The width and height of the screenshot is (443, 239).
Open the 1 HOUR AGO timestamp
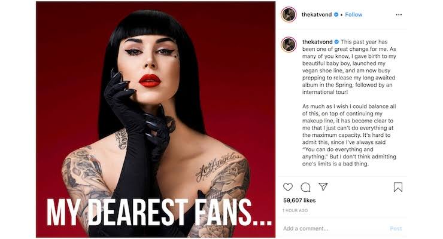click(x=295, y=210)
